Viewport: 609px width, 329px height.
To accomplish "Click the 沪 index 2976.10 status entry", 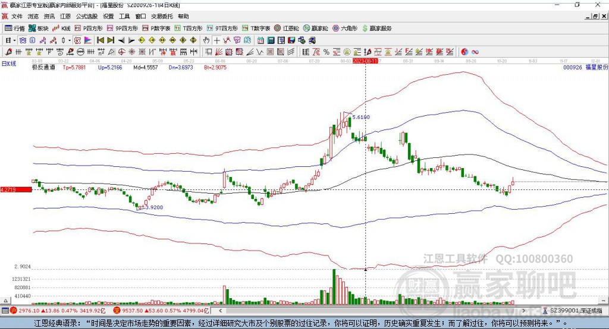I will point(58,311).
